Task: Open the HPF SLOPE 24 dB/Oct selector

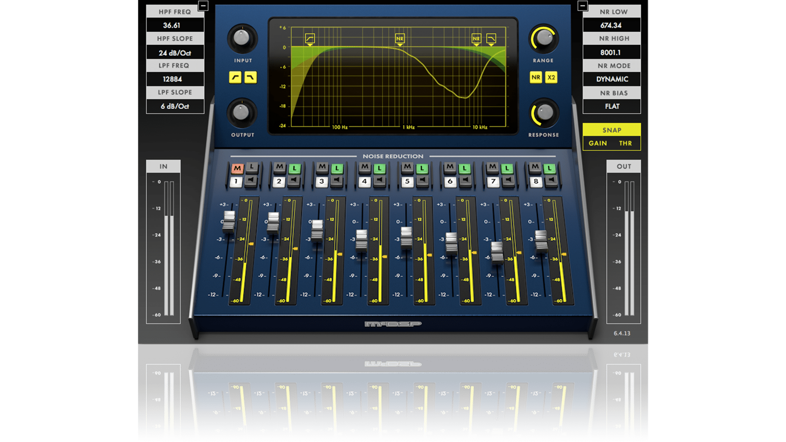Action: [x=175, y=53]
